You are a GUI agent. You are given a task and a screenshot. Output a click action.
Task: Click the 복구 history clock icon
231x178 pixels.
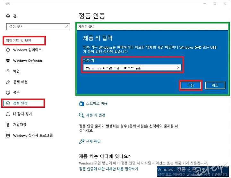(x=8, y=93)
